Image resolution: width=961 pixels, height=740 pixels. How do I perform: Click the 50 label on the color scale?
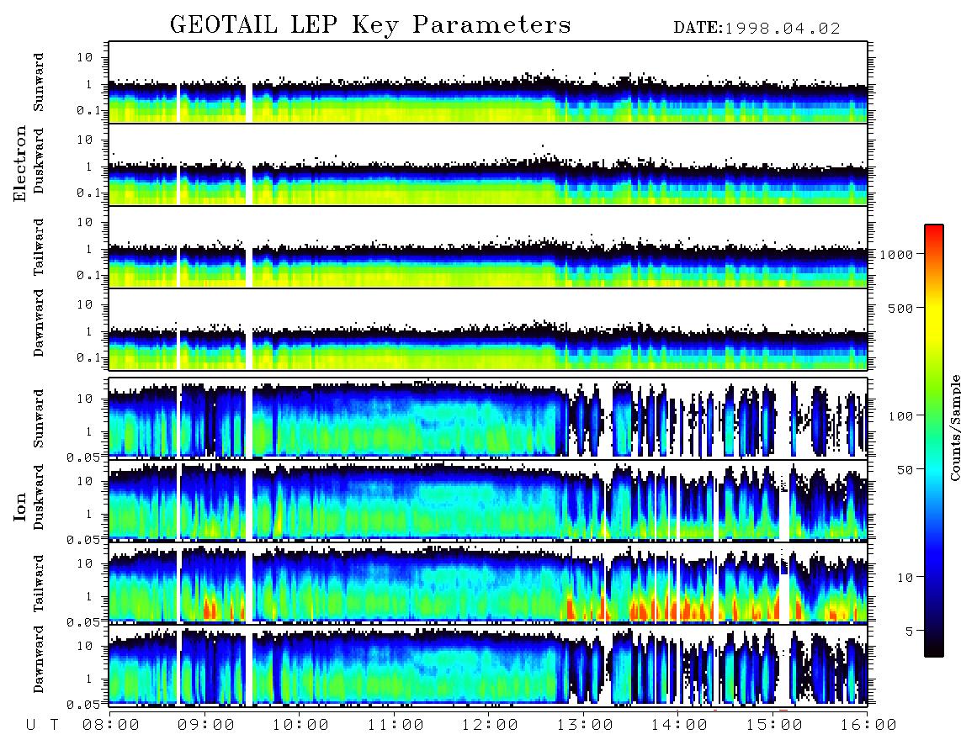[905, 470]
